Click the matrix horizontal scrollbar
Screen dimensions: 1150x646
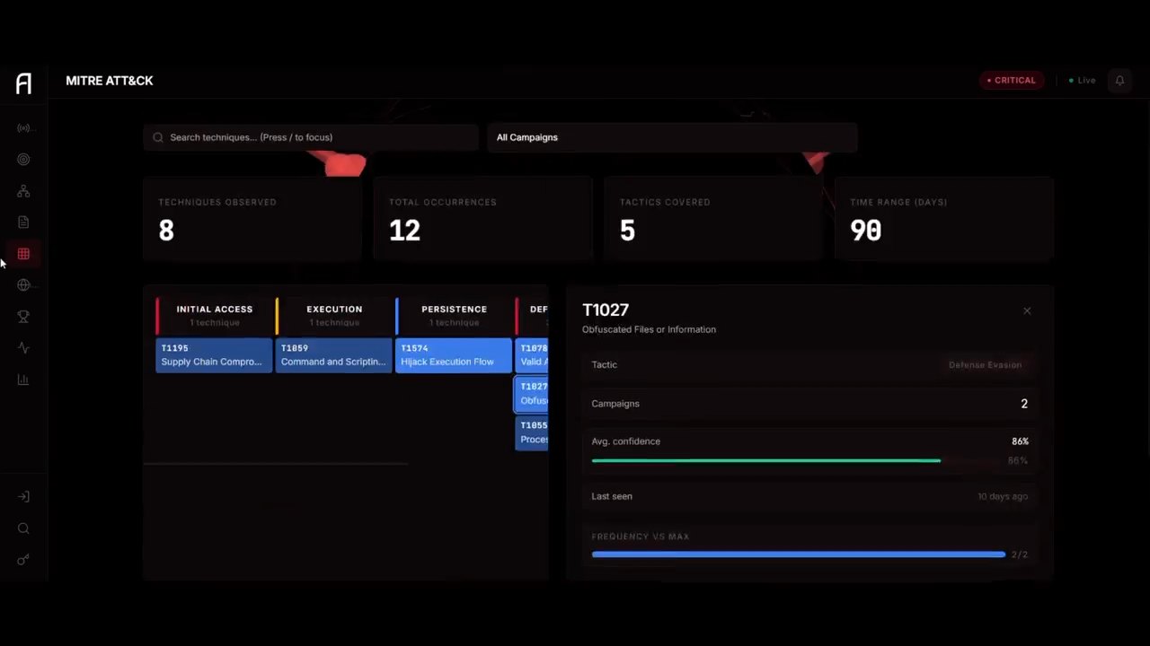point(276,464)
